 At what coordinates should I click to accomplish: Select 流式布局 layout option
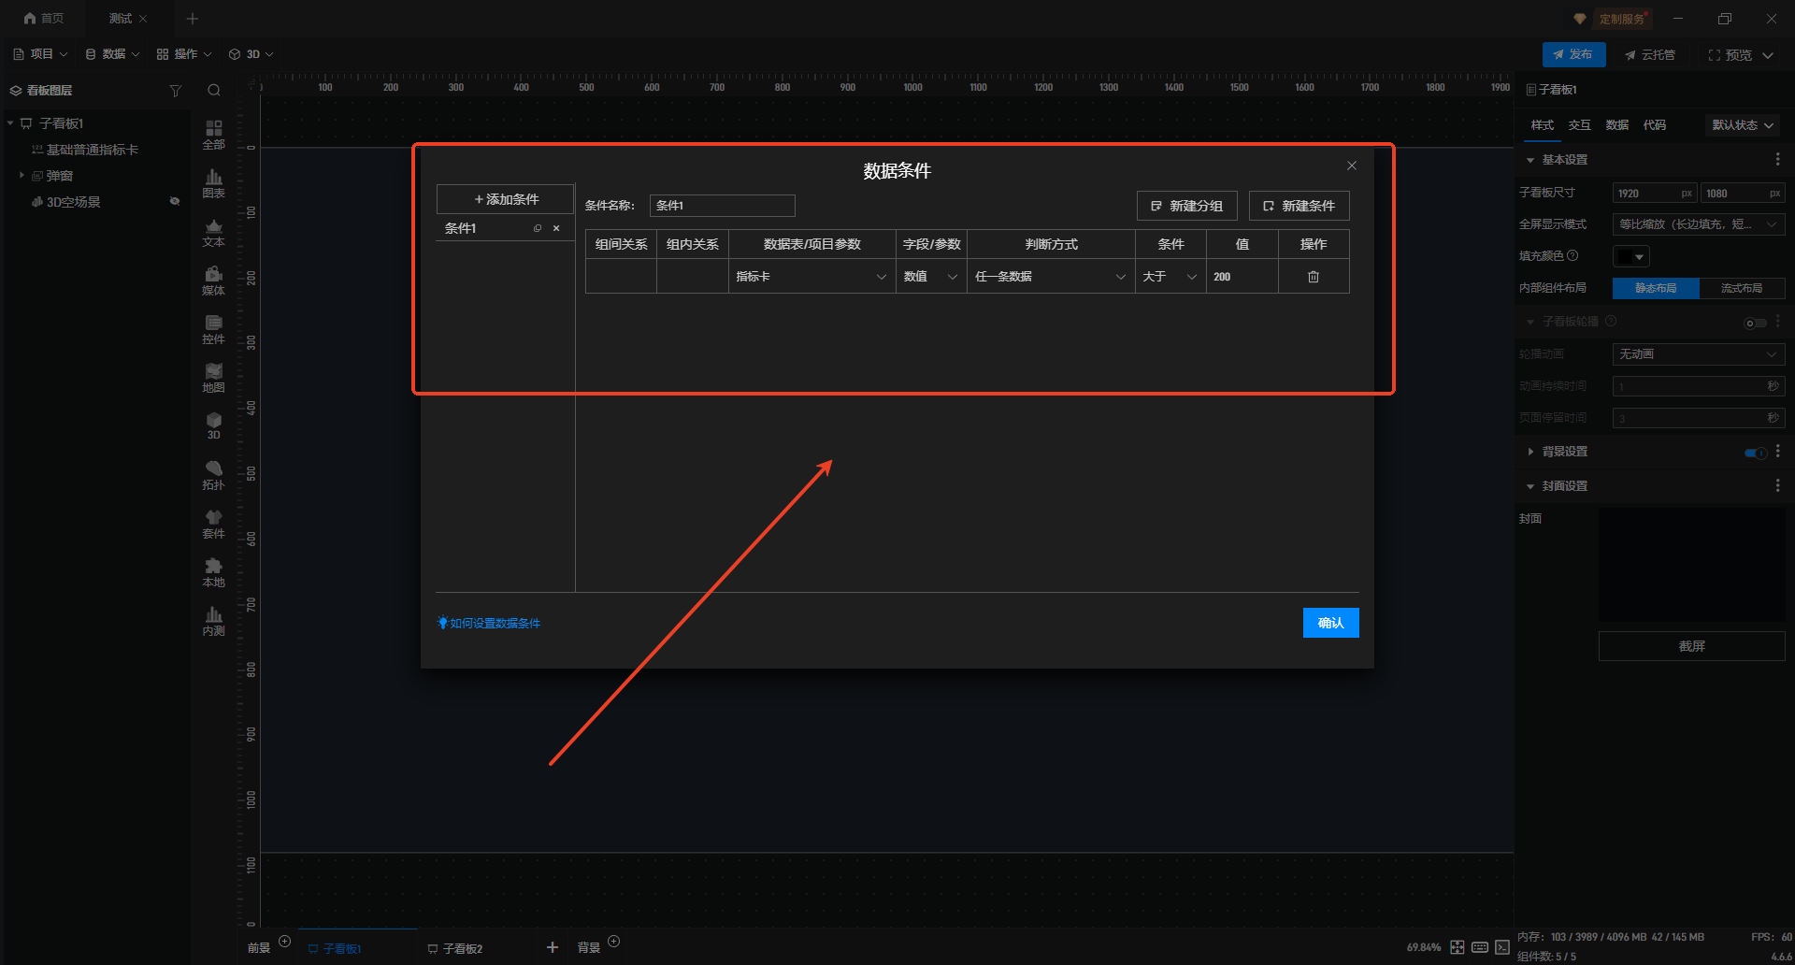pyautogui.click(x=1741, y=288)
